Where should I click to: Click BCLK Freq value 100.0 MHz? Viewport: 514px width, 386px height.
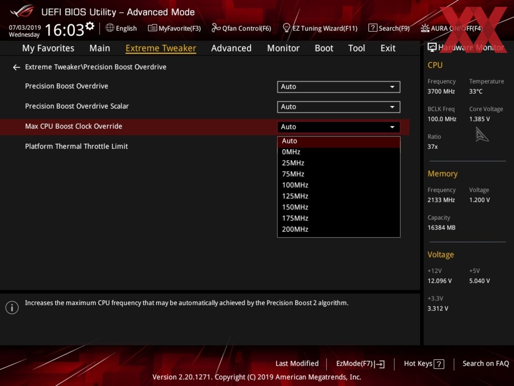click(442, 119)
